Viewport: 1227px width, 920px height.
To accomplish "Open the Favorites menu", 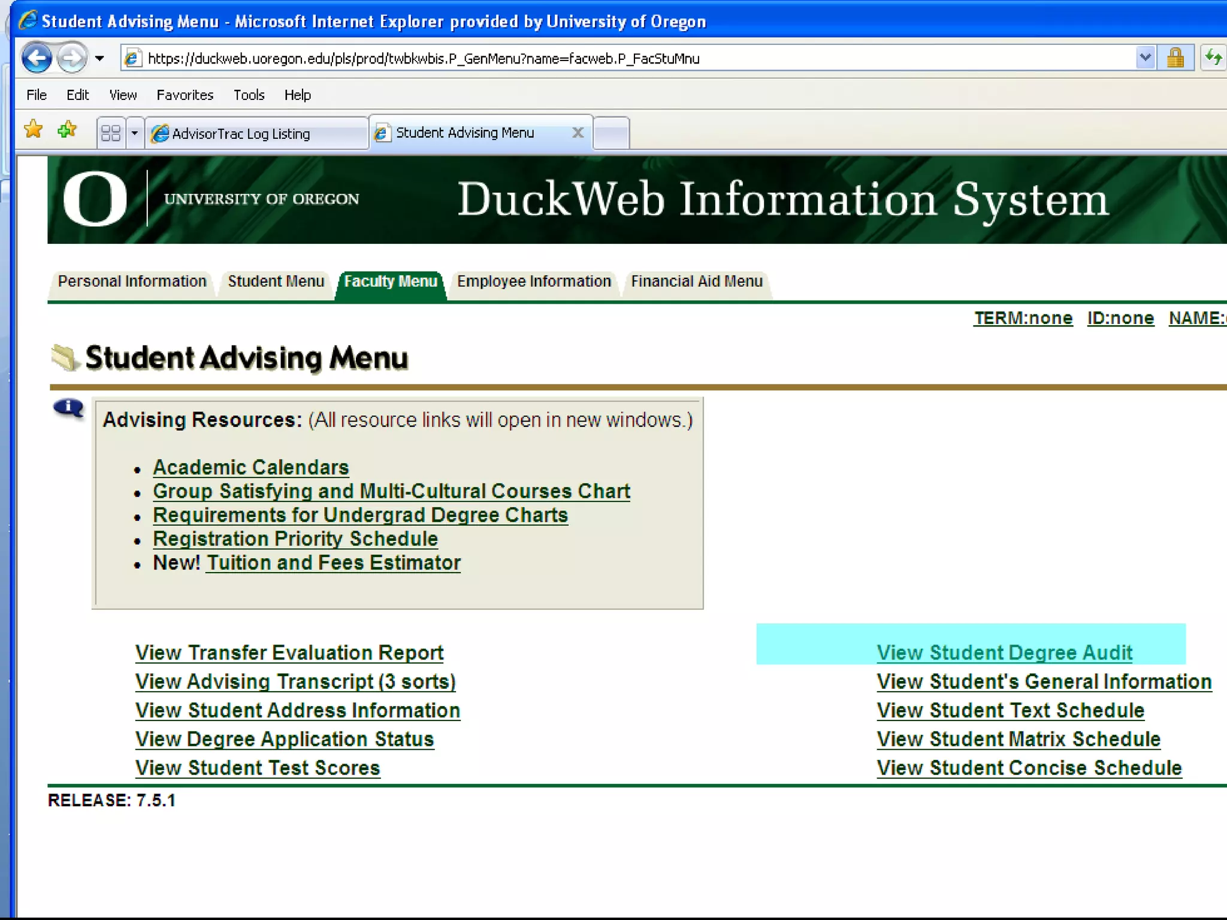I will click(185, 95).
